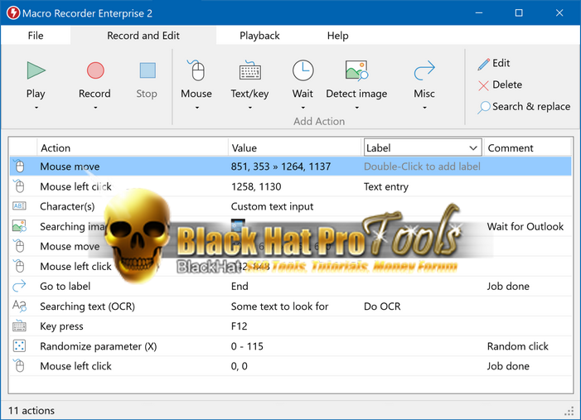This screenshot has height=420, width=581.
Task: Start recording with the red Record icon
Action: click(95, 70)
